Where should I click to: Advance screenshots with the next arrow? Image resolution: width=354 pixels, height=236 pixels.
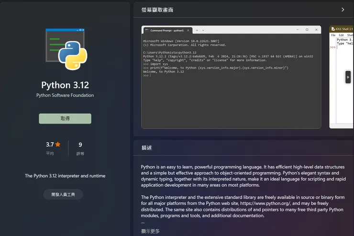[348, 77]
